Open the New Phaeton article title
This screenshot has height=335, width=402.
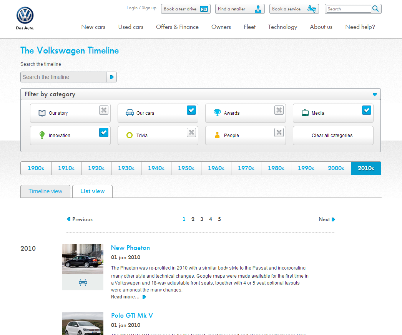(131, 248)
